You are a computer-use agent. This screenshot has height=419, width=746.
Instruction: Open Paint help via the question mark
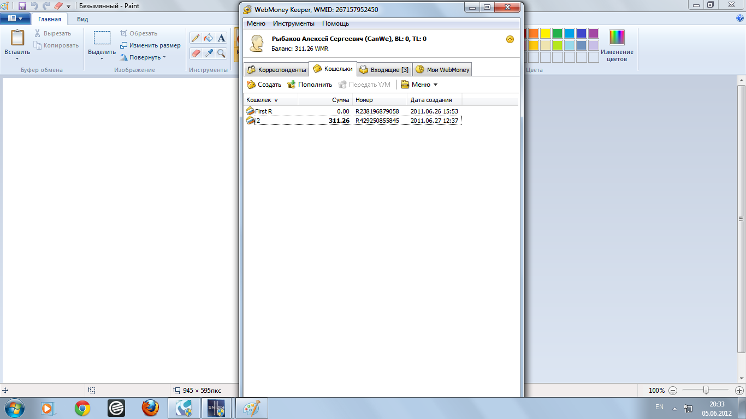[x=740, y=18]
